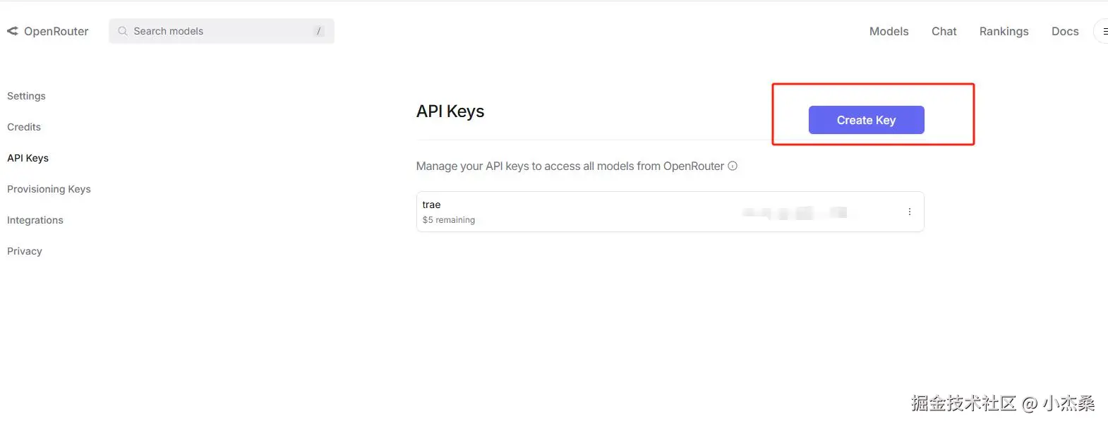The height and width of the screenshot is (426, 1108).
Task: Open Docs from the top navigation
Action: (x=1065, y=31)
